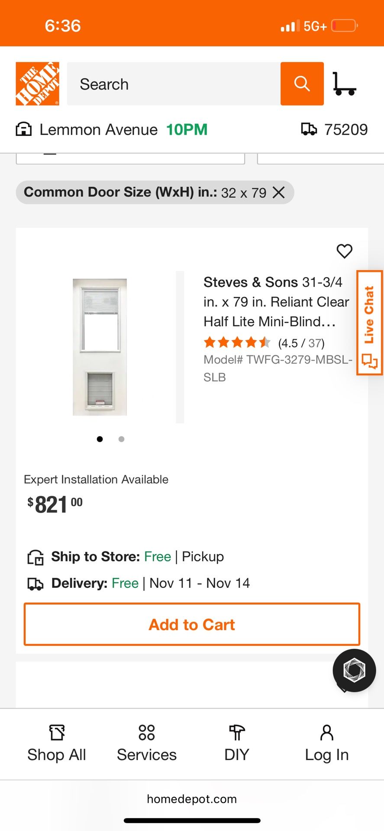Open Shop All from the bottom navigation

click(57, 742)
